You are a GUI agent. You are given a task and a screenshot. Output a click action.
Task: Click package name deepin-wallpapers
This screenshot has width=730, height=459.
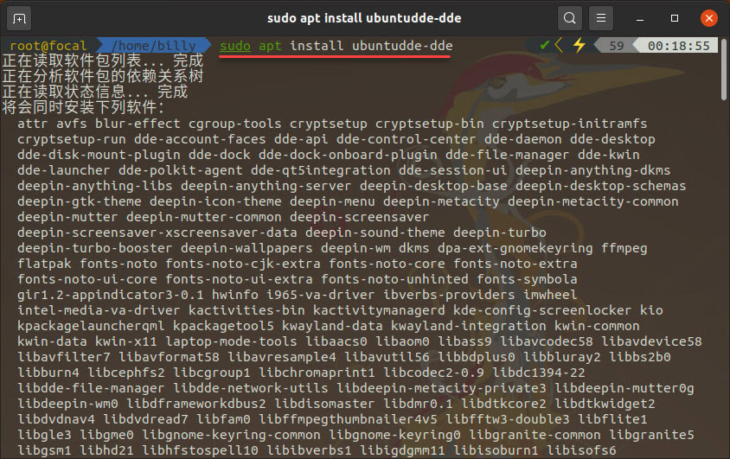click(247, 248)
